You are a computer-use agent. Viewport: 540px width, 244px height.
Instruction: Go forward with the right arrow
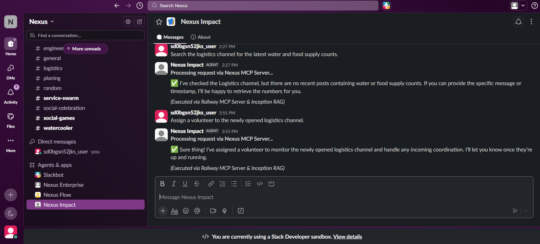click(x=128, y=6)
